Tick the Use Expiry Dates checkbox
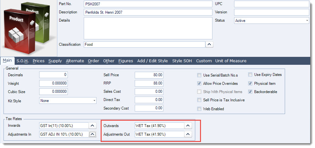Image resolution: width=315 pixels, height=148 pixels. pos(250,75)
